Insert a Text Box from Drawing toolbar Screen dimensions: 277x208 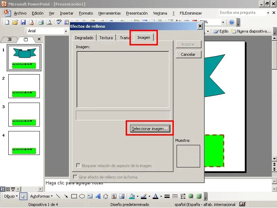pos(90,196)
